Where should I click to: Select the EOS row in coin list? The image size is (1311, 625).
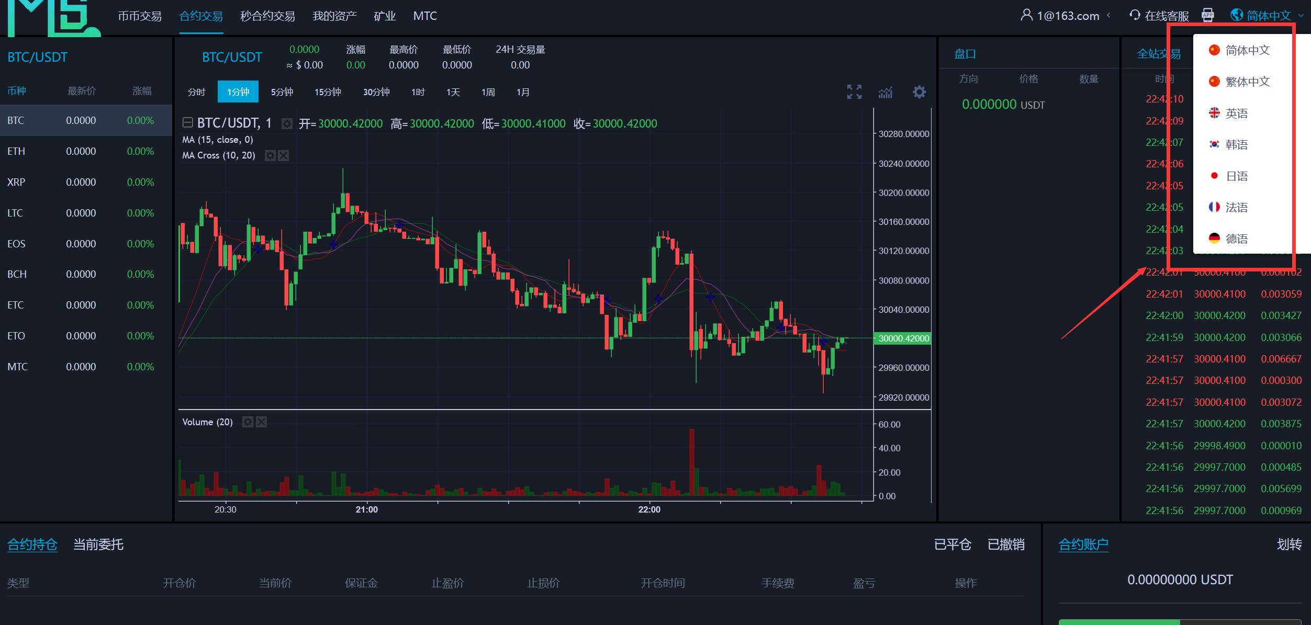[86, 244]
